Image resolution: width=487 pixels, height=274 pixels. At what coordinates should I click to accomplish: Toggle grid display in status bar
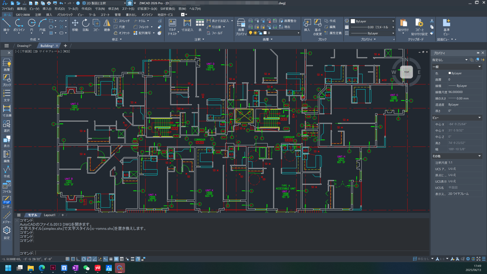tap(73, 259)
